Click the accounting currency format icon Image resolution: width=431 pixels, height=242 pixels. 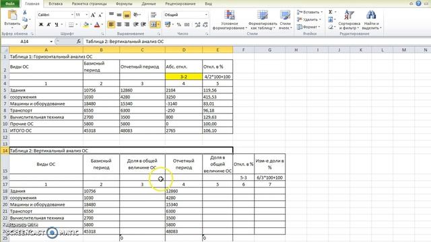coord(168,25)
